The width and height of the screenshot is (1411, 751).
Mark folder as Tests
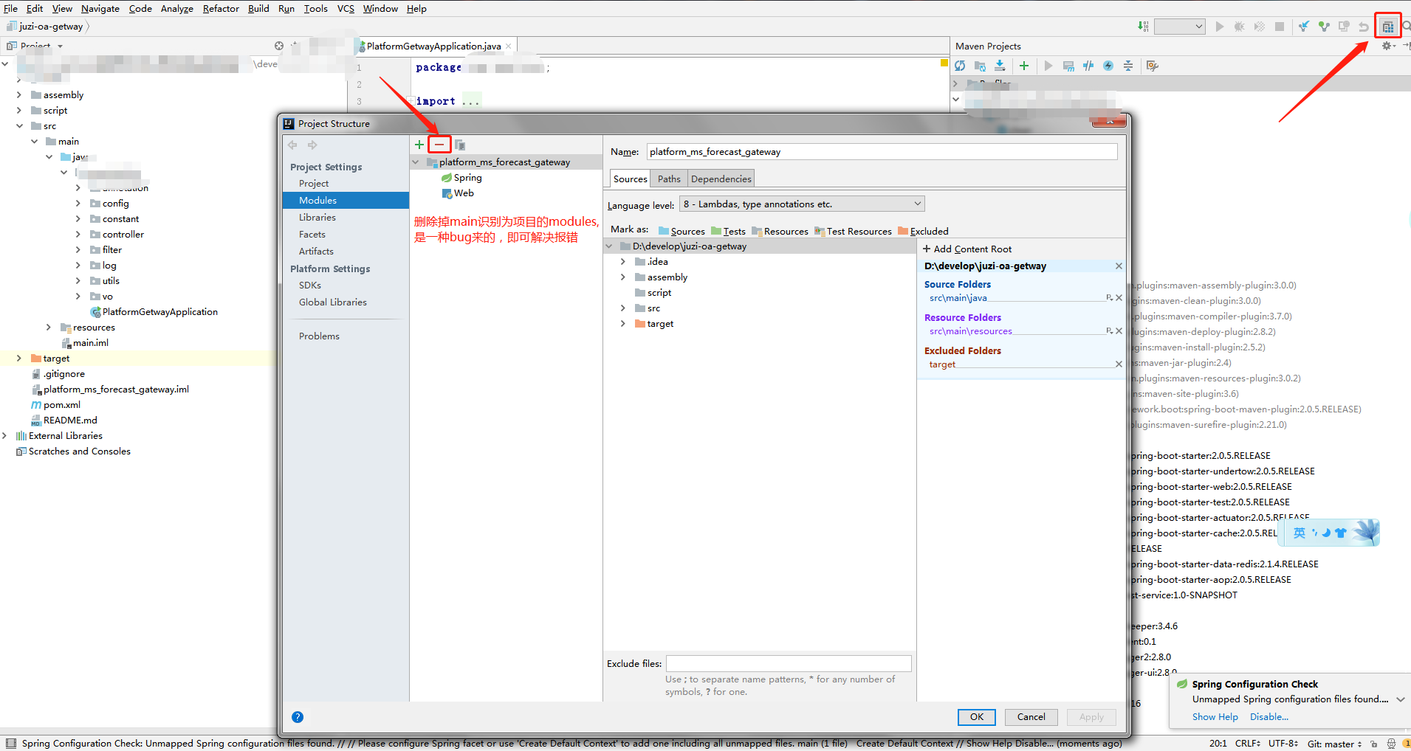pos(728,231)
